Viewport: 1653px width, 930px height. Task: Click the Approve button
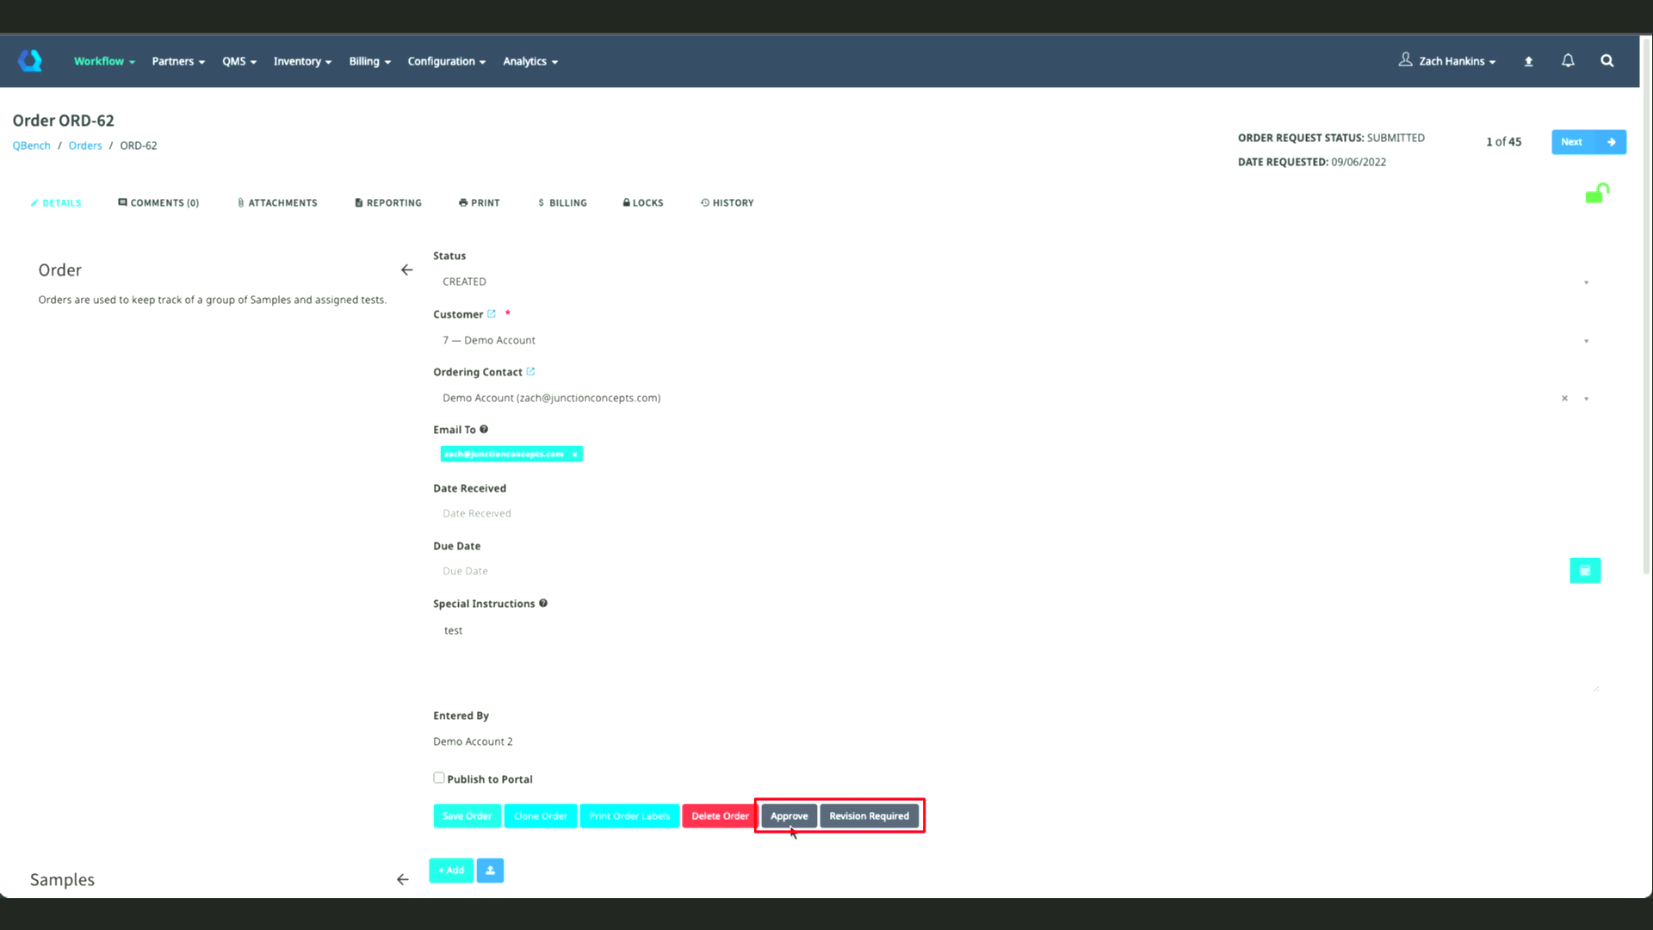[789, 815]
